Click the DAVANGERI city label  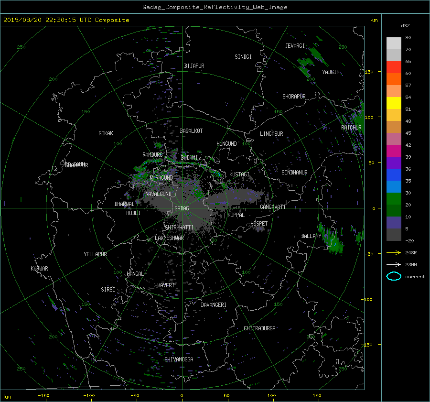point(214,305)
